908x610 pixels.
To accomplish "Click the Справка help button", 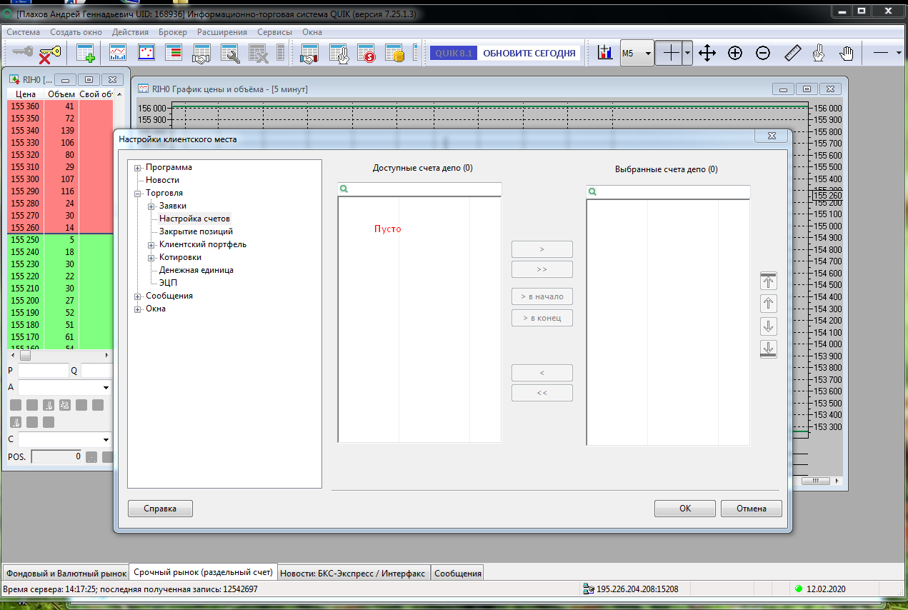I will click(160, 509).
